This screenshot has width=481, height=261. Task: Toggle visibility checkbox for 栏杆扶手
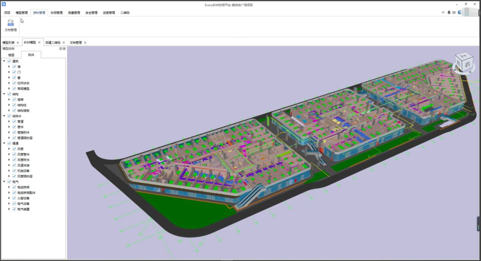pos(14,83)
